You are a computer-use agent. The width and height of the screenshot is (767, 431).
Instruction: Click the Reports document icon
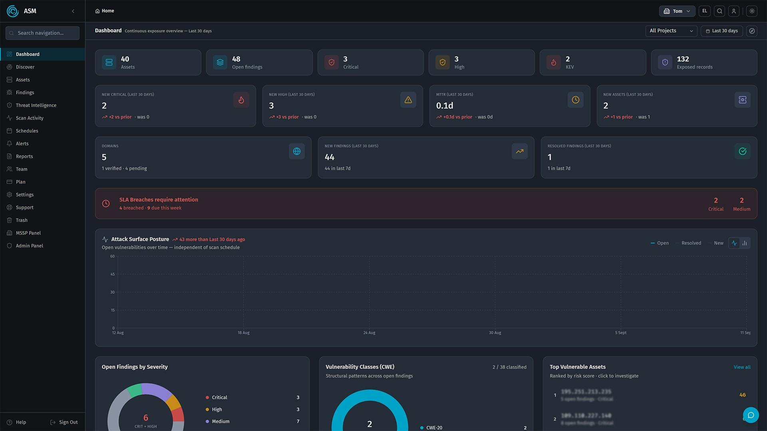(10, 156)
